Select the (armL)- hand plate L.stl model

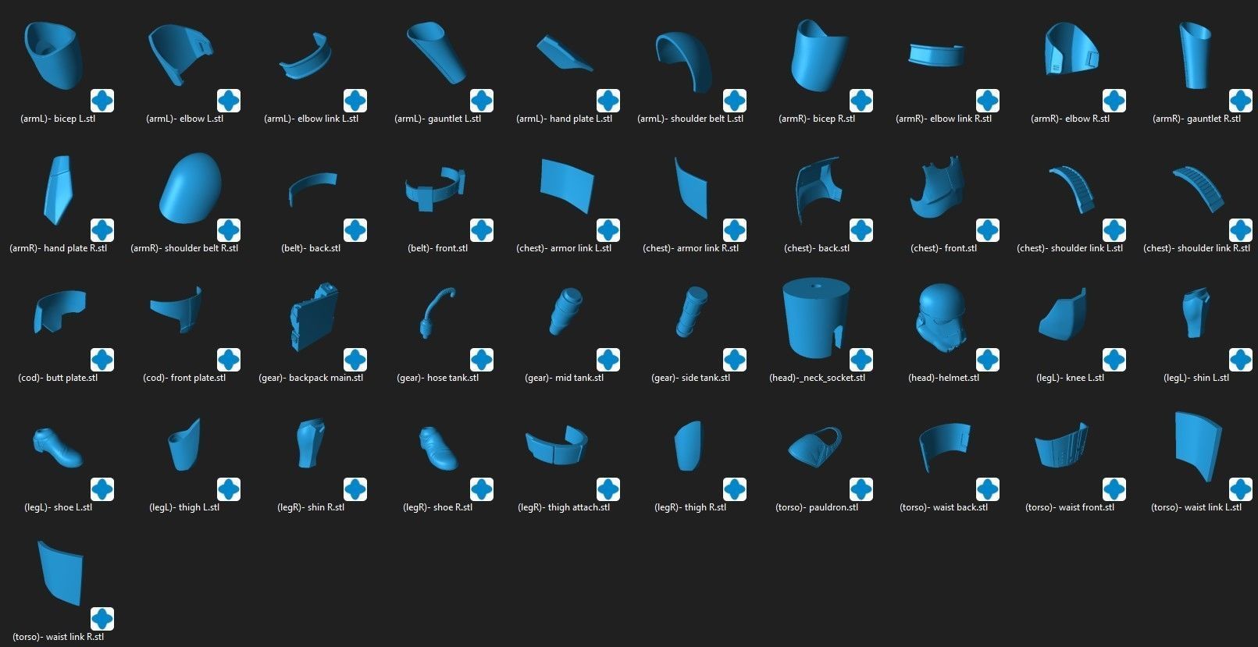[x=564, y=55]
